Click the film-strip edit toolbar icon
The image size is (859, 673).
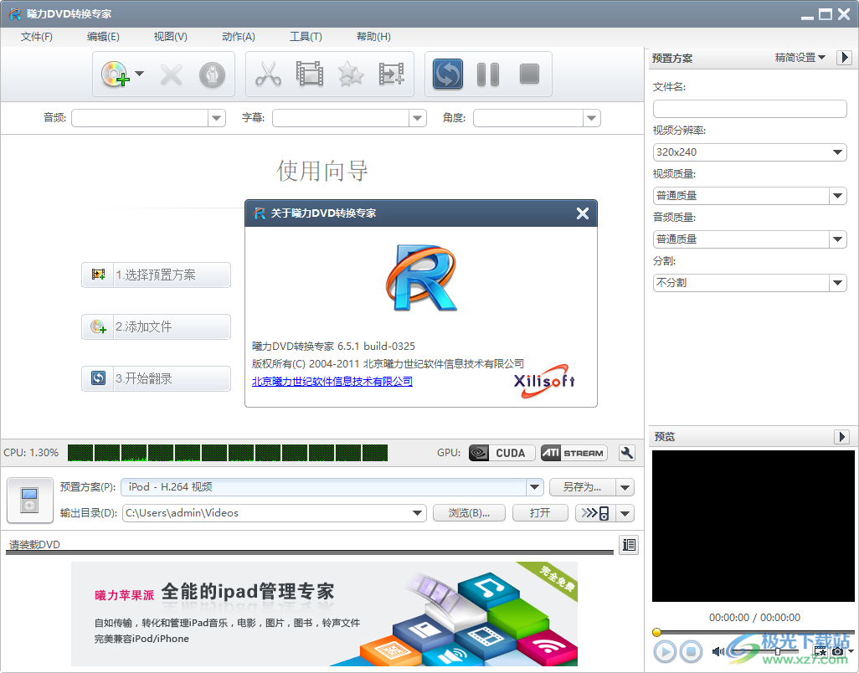310,74
